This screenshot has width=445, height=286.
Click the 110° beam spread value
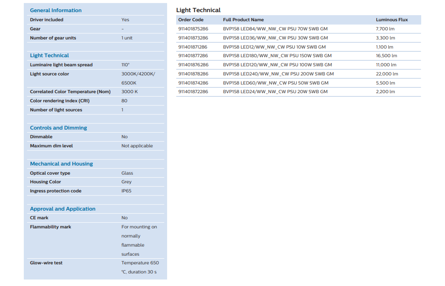[x=126, y=65]
